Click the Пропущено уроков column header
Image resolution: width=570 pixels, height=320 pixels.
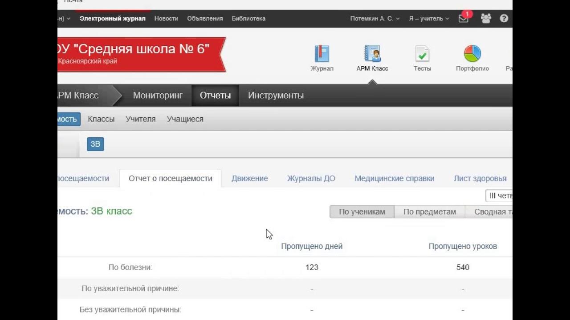coord(463,246)
